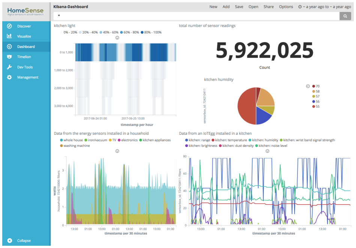Toggle the 60% - 80% legend entry
356x248 pixels.
click(x=129, y=33)
